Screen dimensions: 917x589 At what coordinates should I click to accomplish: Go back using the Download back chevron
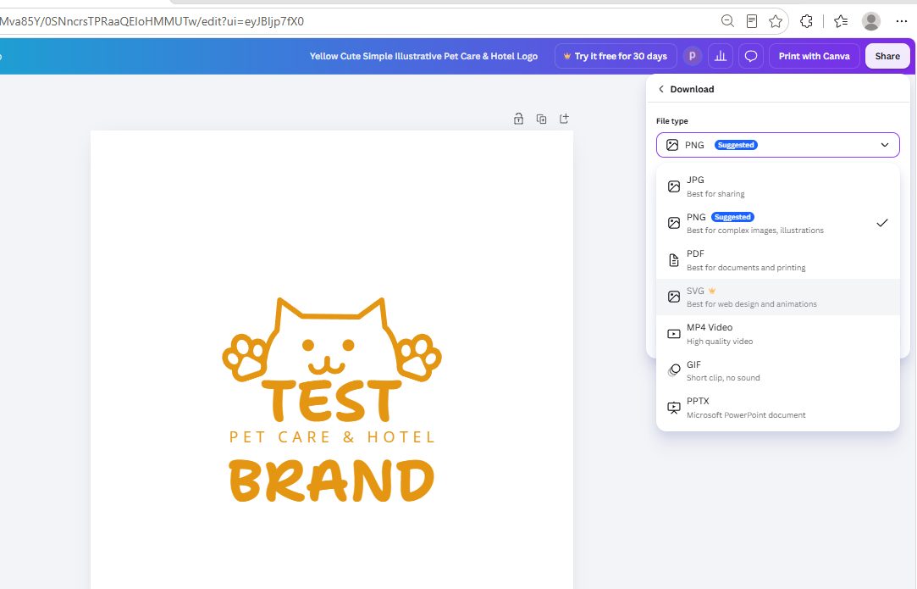coord(661,89)
